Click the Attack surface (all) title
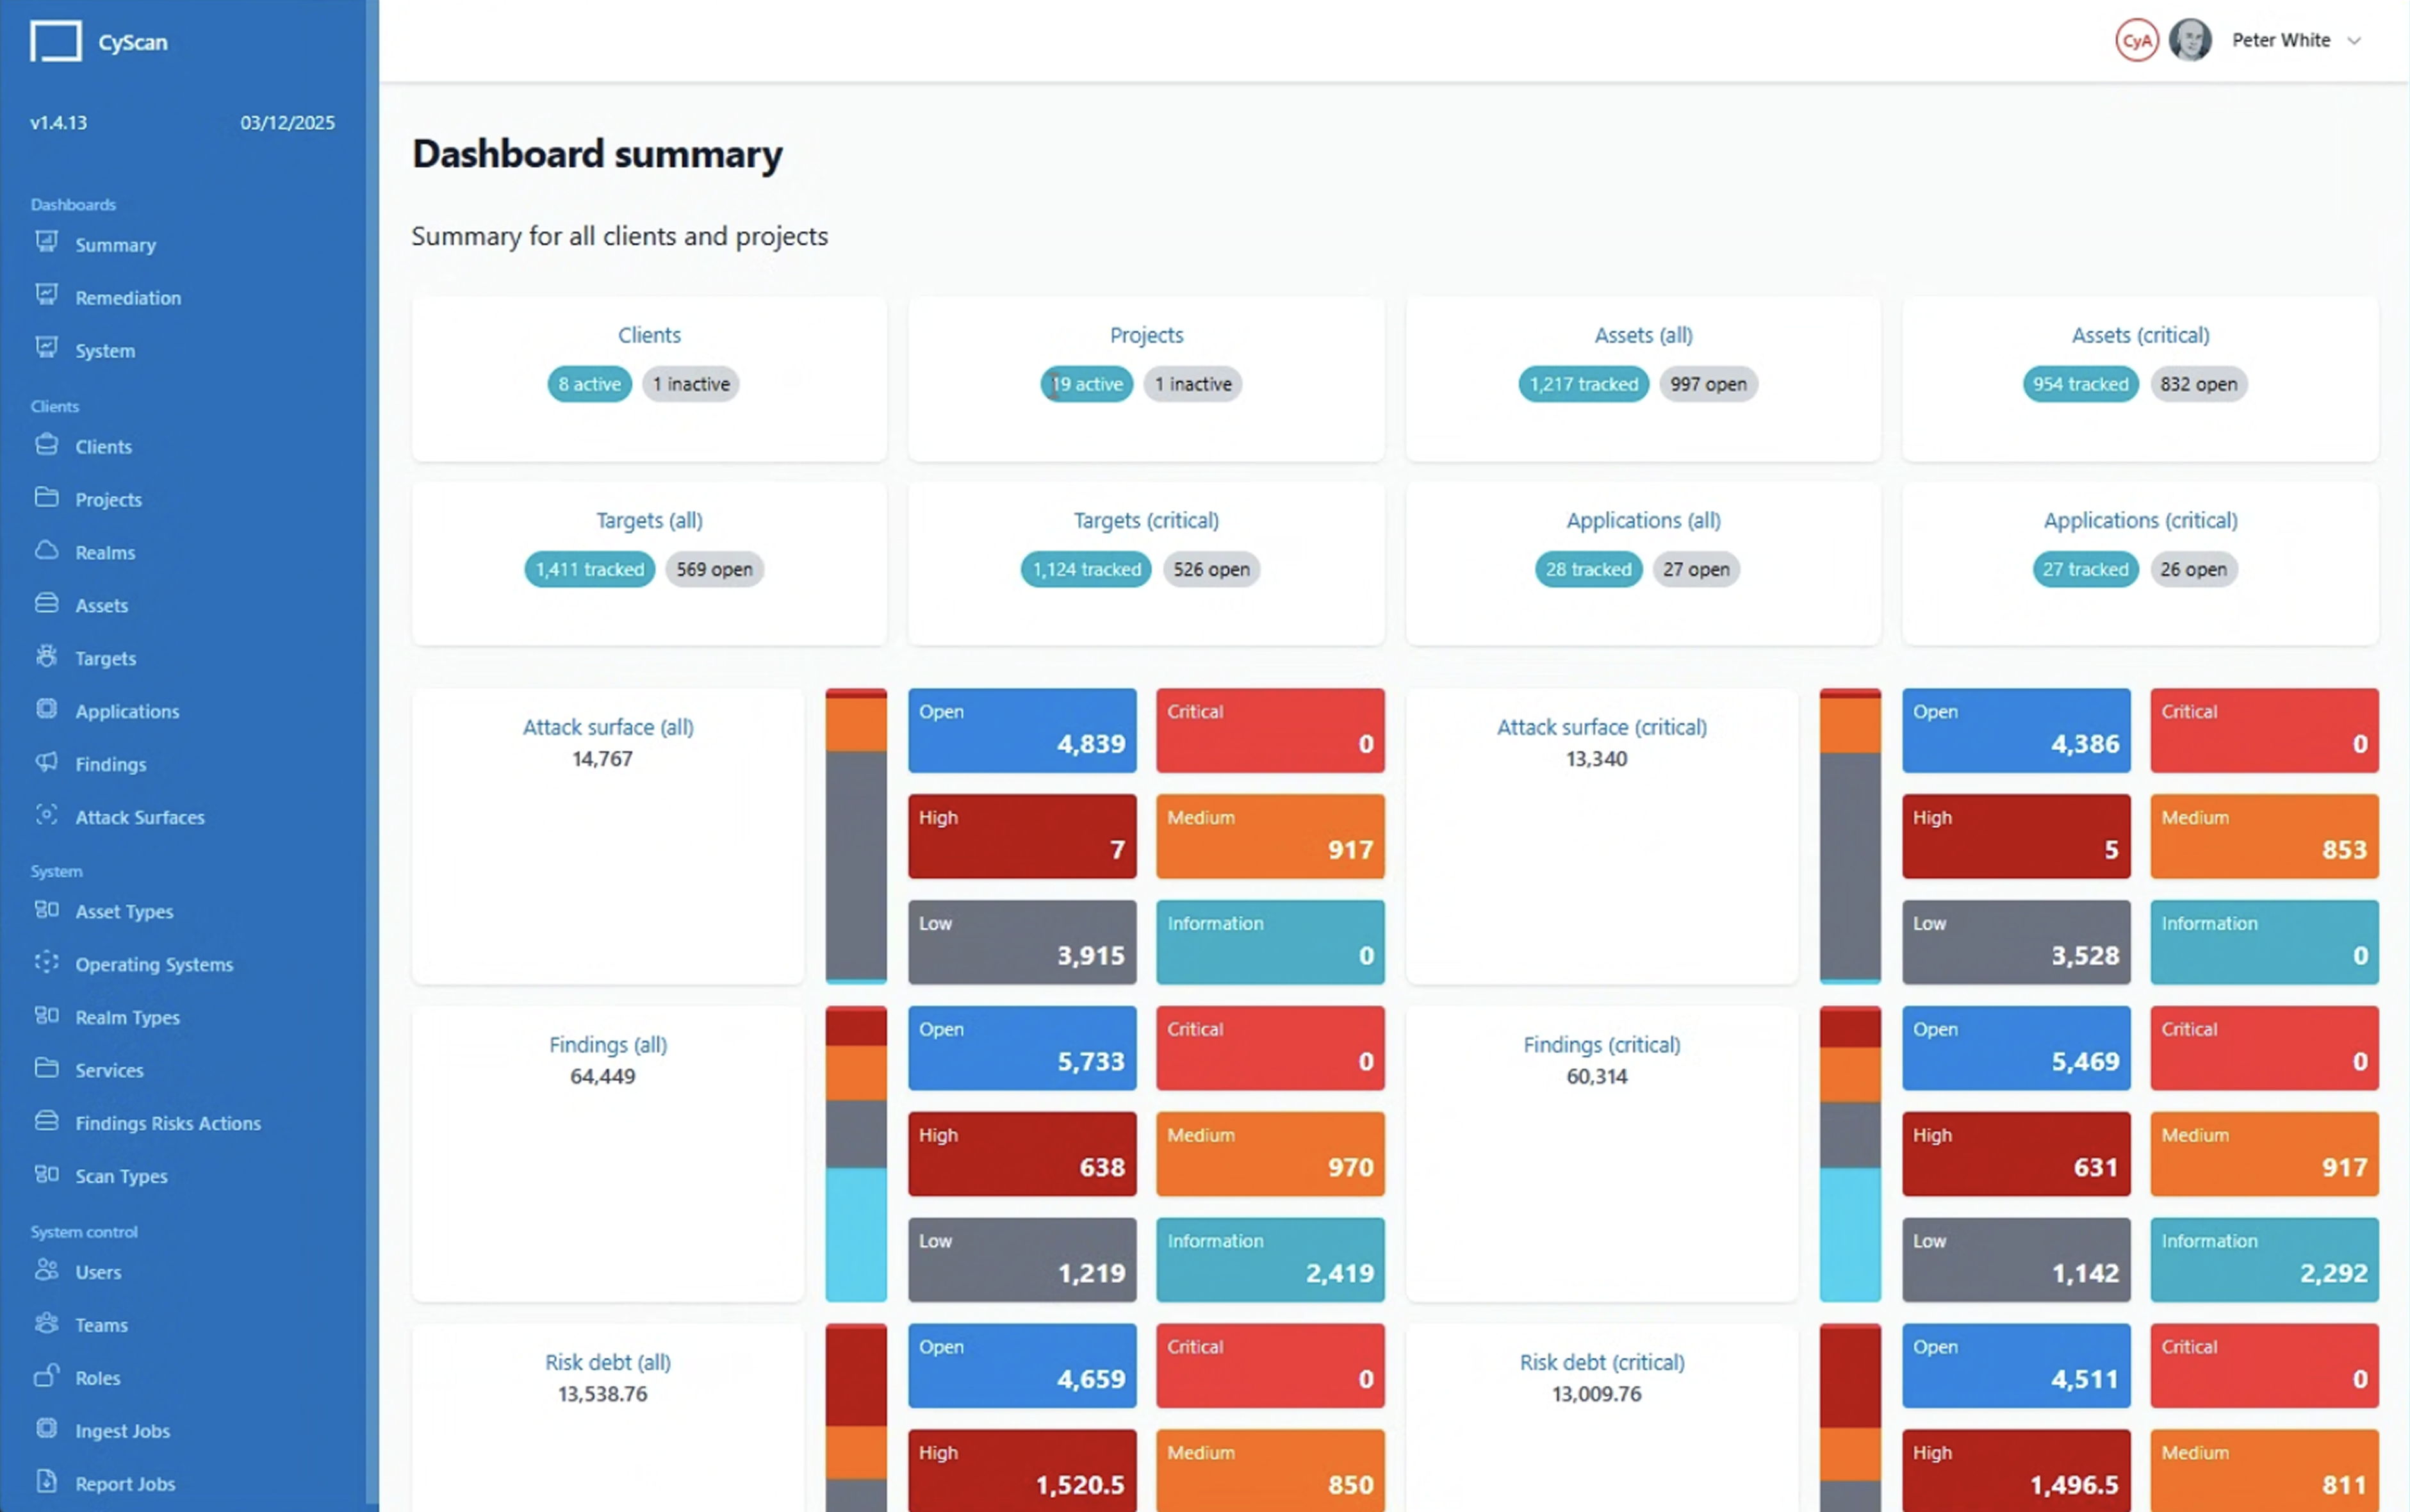The height and width of the screenshot is (1512, 2410). [x=608, y=727]
